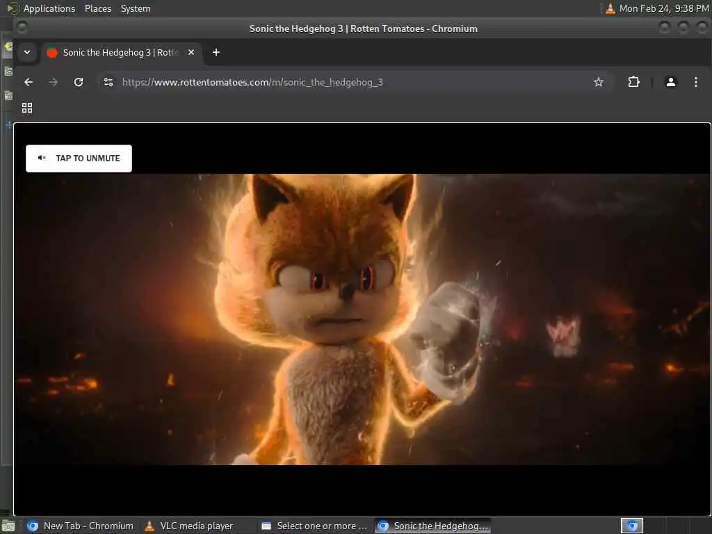This screenshot has height=534, width=712.
Task: Switch to VLC media player taskbar window
Action: pyautogui.click(x=189, y=526)
